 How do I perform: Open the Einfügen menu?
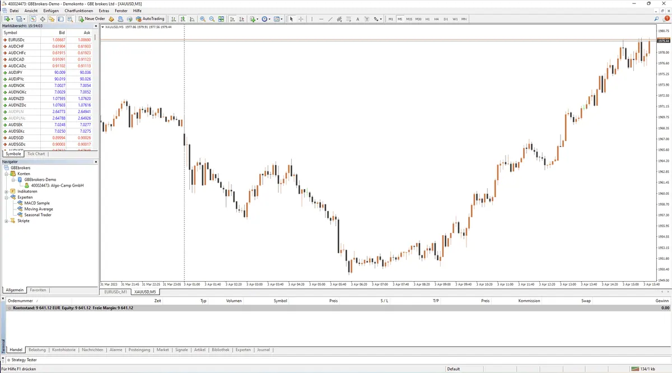[x=51, y=11]
